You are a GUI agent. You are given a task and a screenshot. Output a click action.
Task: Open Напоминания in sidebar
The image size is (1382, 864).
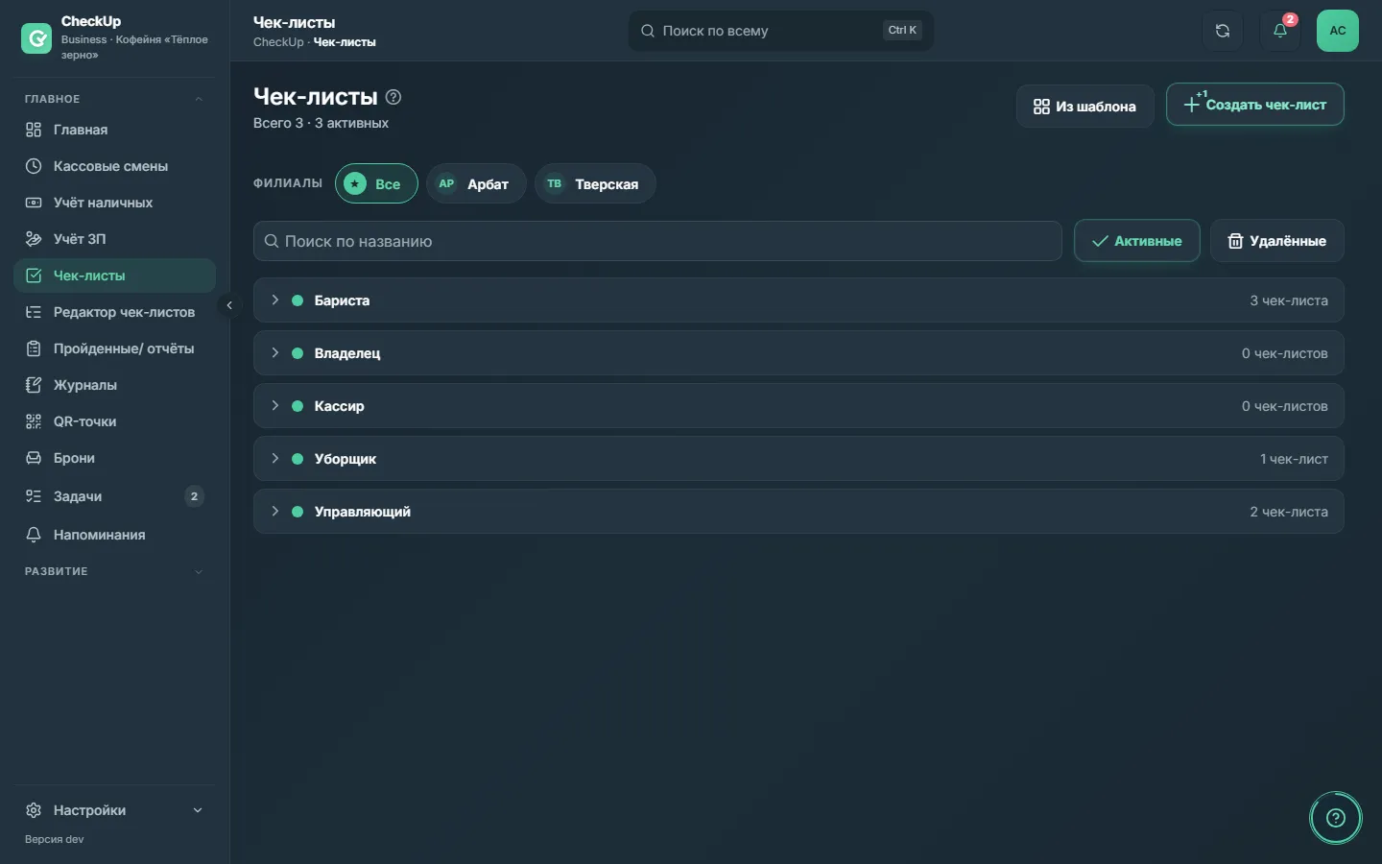point(115,535)
